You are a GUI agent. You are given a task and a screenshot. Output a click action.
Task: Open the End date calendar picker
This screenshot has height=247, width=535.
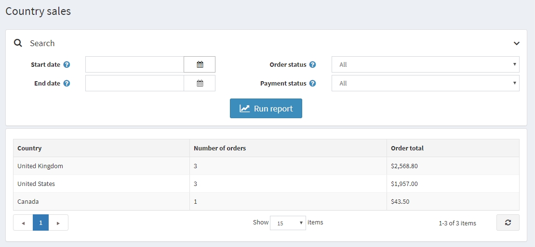[x=200, y=83]
